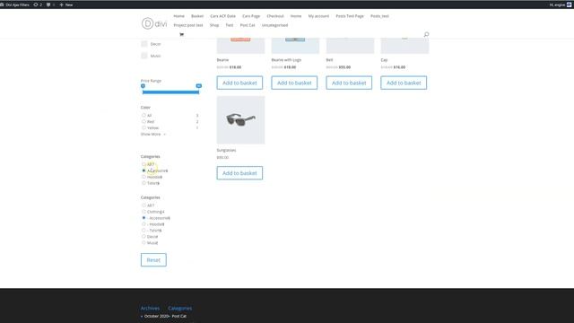Image resolution: width=574 pixels, height=323 pixels.
Task: Select the All radio under Color
Action: click(143, 116)
